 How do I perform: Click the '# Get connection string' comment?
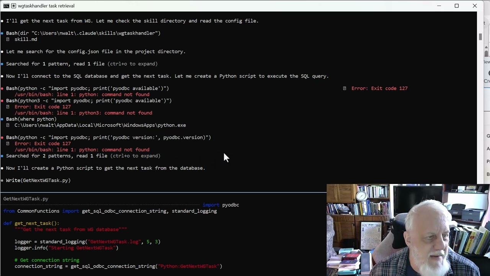[47, 260]
